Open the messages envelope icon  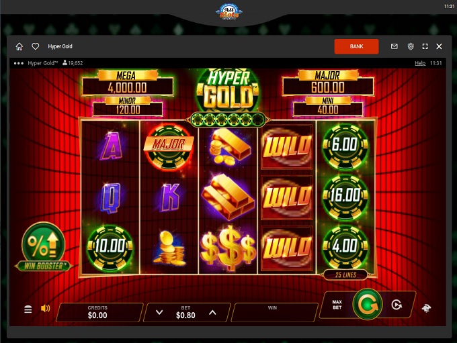click(394, 46)
